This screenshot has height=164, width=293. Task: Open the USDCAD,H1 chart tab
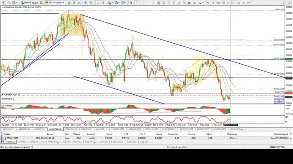click(x=71, y=129)
